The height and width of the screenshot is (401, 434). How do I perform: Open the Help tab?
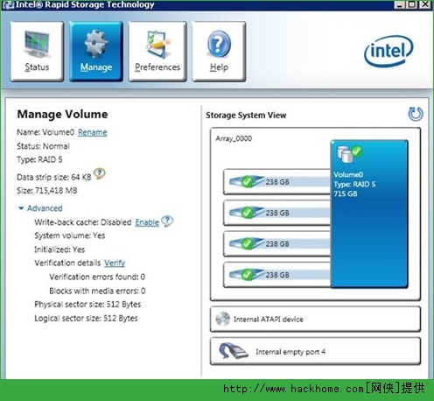coord(219,52)
